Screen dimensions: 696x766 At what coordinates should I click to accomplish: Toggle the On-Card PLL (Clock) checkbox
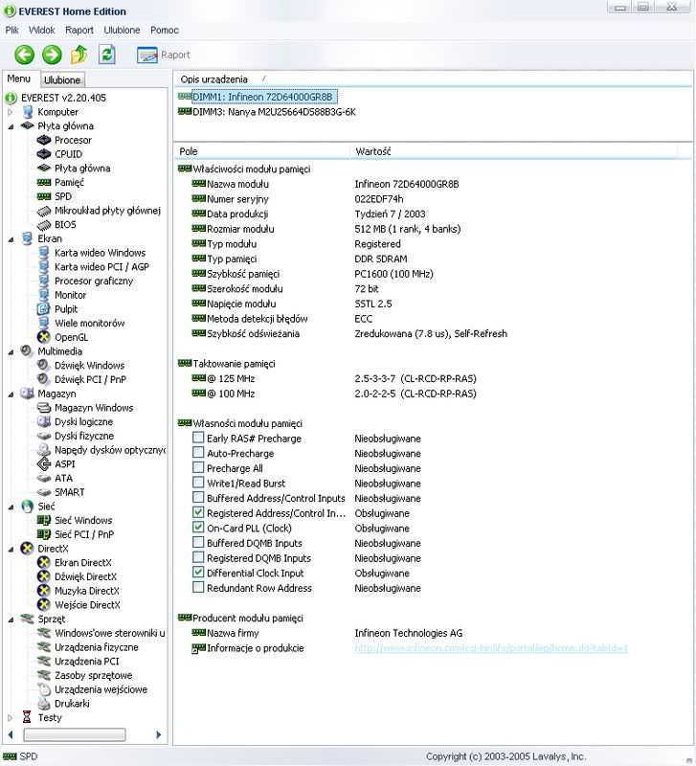tap(198, 529)
